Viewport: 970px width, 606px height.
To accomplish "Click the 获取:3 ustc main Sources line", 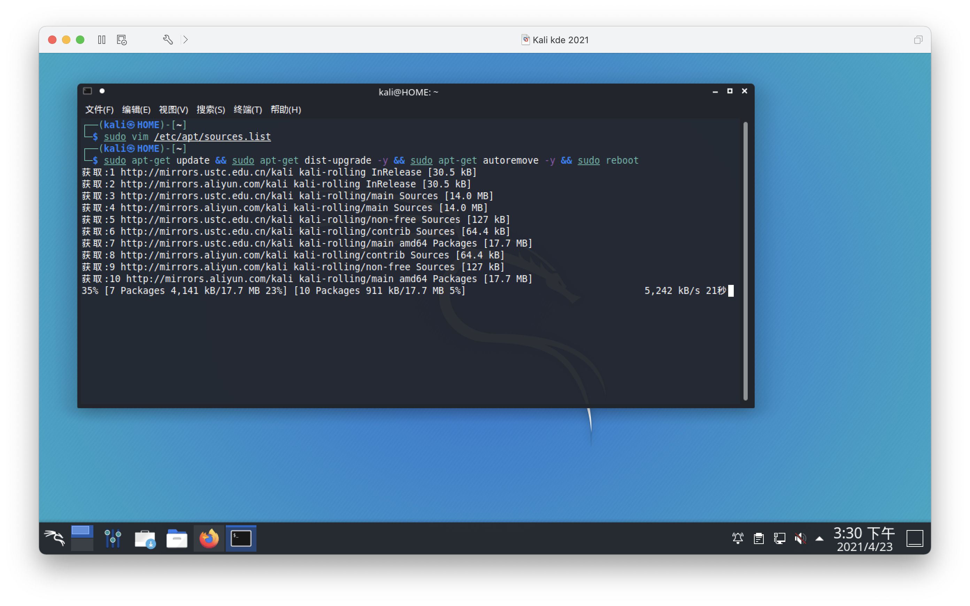I will coord(287,196).
